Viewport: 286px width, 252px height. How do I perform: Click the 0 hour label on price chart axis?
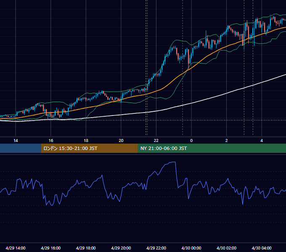pyautogui.click(x=191, y=141)
